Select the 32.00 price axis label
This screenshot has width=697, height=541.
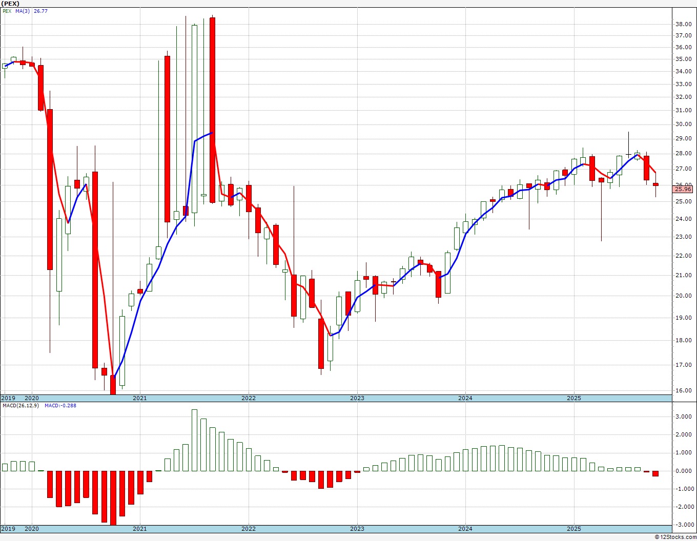pyautogui.click(x=683, y=97)
